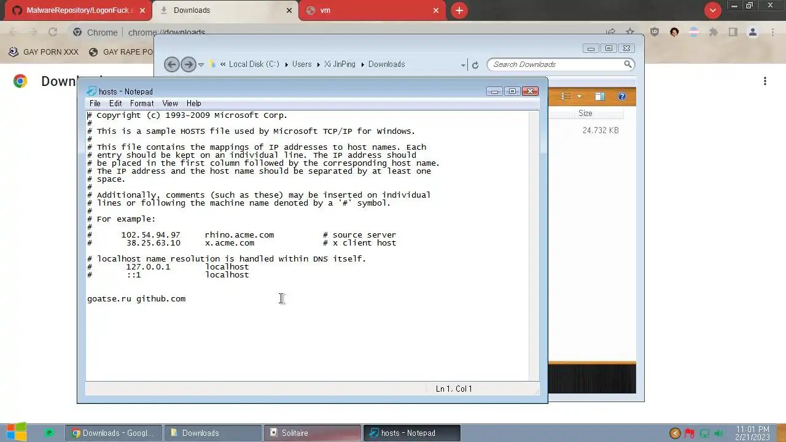Switch to the vm Chrome tab

tap(372, 10)
